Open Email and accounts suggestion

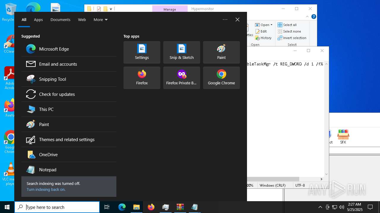69,64
